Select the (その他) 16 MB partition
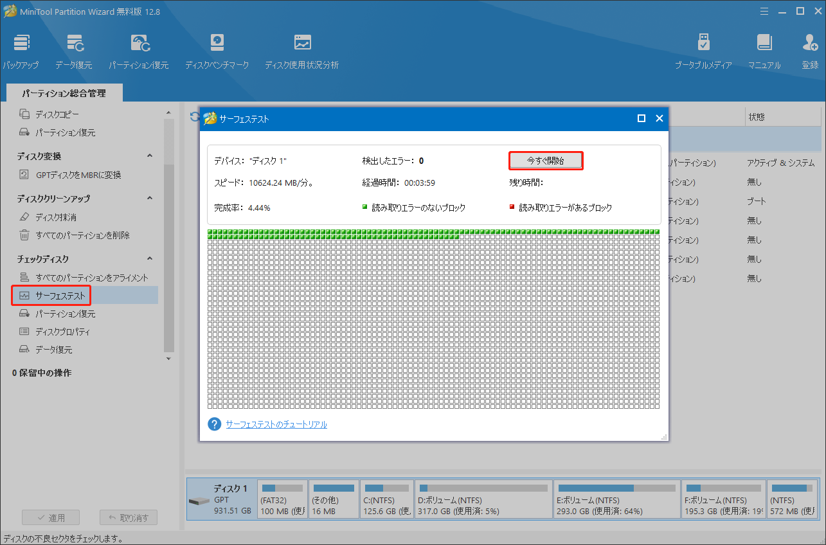The width and height of the screenshot is (826, 545). 333,498
